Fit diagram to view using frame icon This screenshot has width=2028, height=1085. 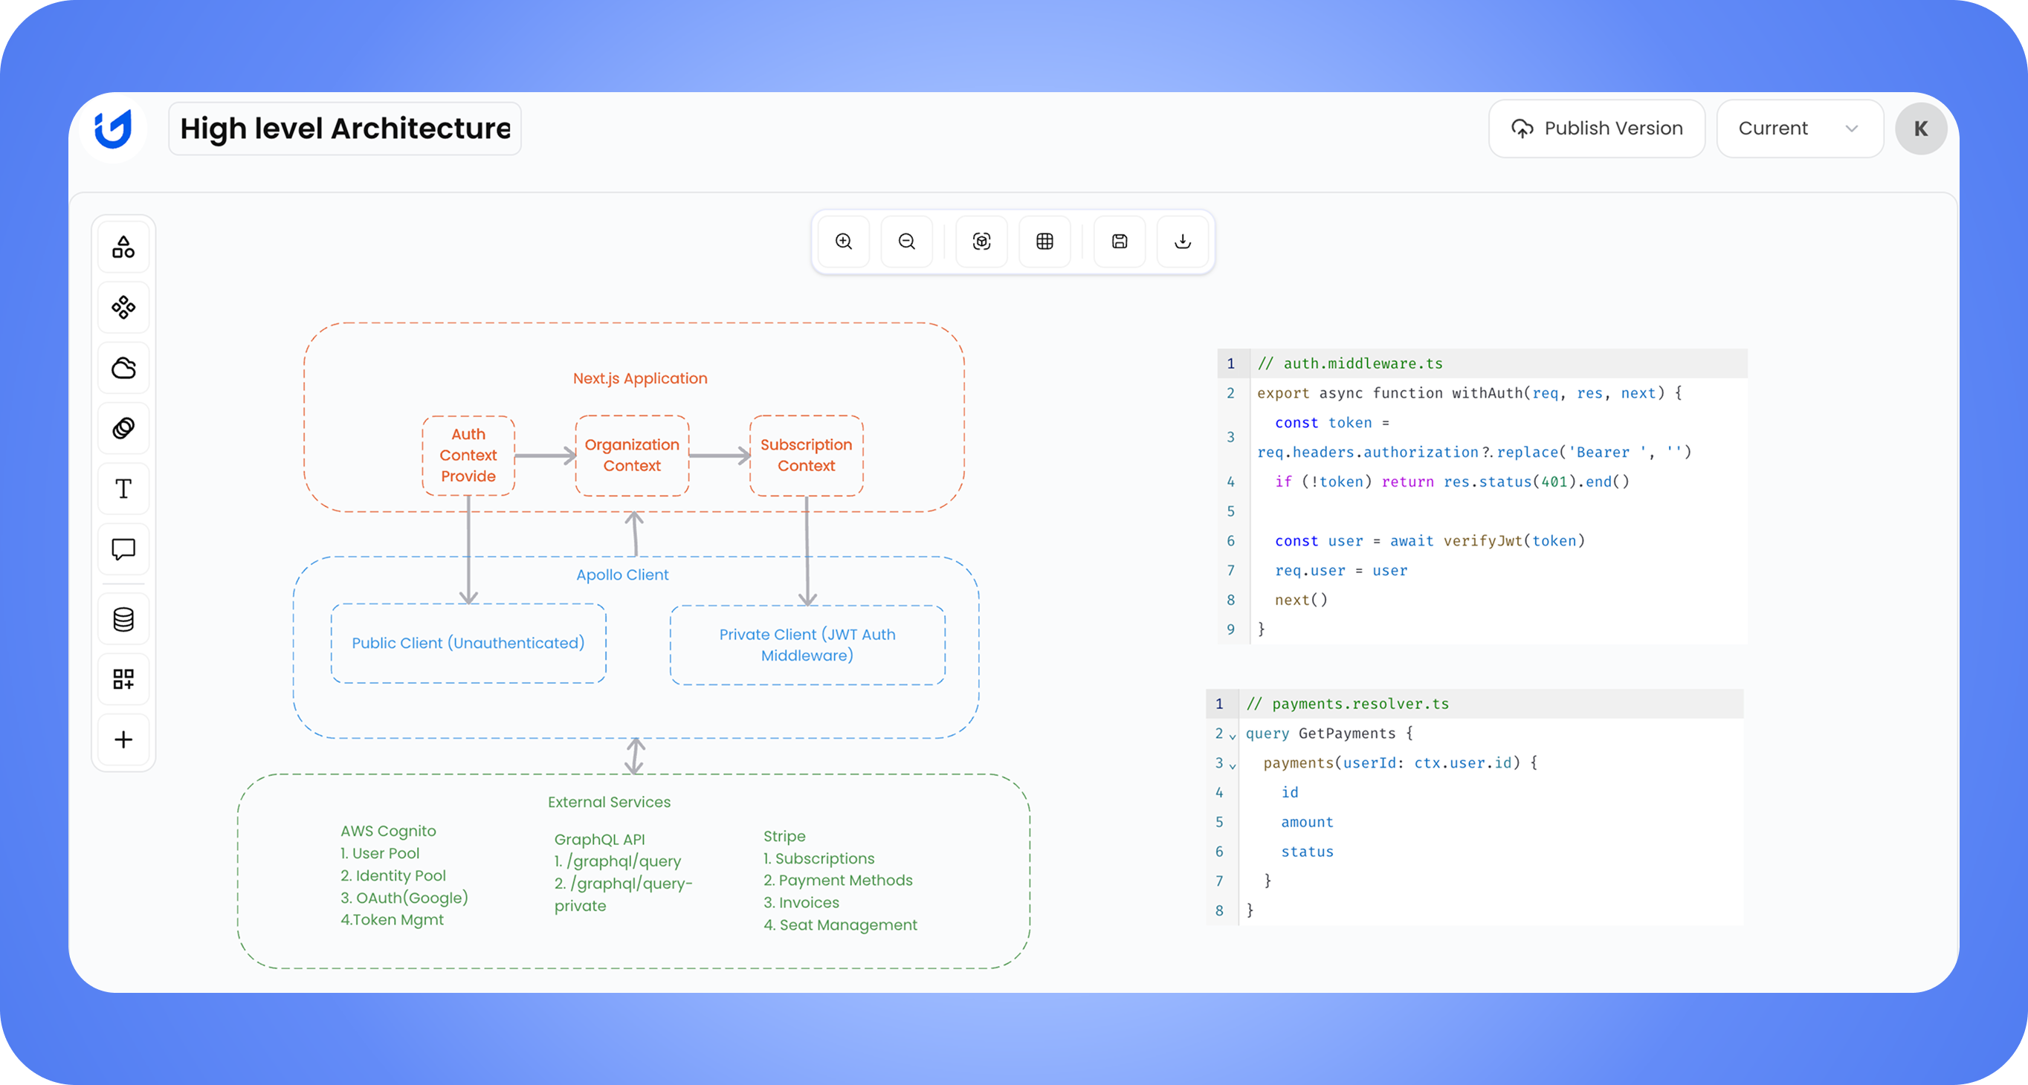coord(981,242)
